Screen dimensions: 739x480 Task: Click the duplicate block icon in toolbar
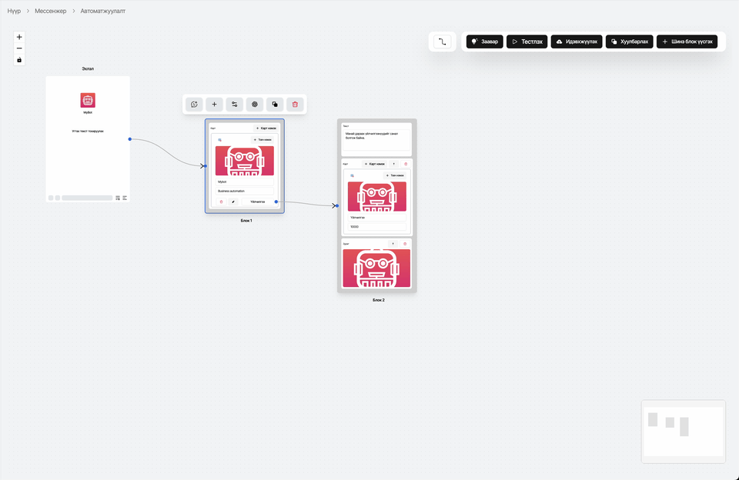pos(275,105)
